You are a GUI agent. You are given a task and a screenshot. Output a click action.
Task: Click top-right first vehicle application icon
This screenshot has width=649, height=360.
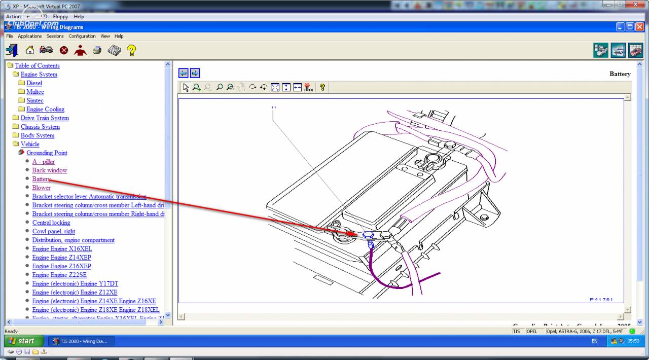coord(601,50)
